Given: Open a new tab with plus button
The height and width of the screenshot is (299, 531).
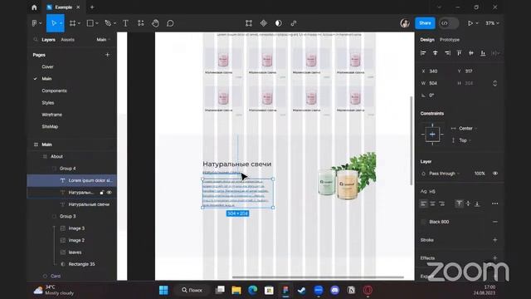Looking at the screenshot, I should [92, 7].
